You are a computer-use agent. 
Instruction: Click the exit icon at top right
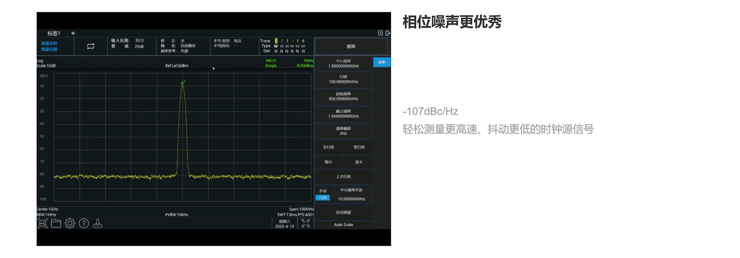click(387, 33)
